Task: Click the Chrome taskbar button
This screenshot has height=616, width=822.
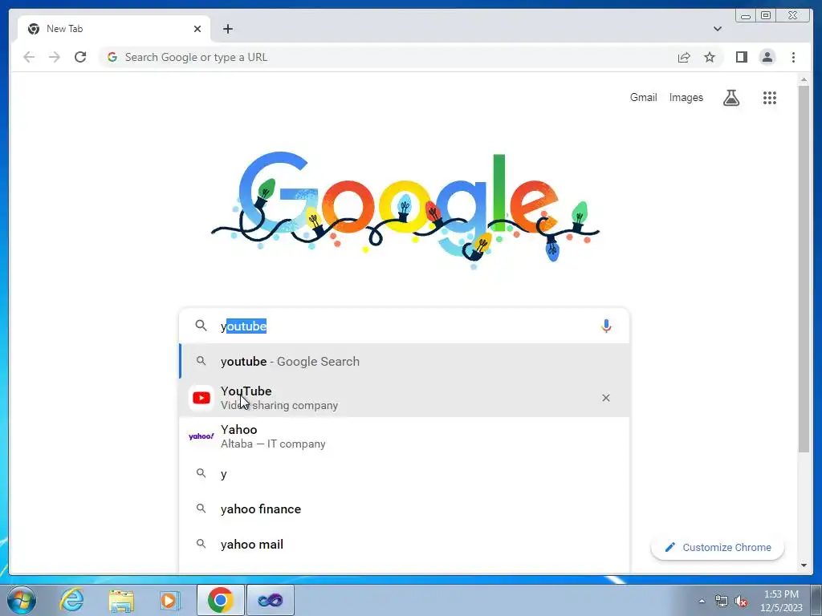Action: tap(220, 600)
